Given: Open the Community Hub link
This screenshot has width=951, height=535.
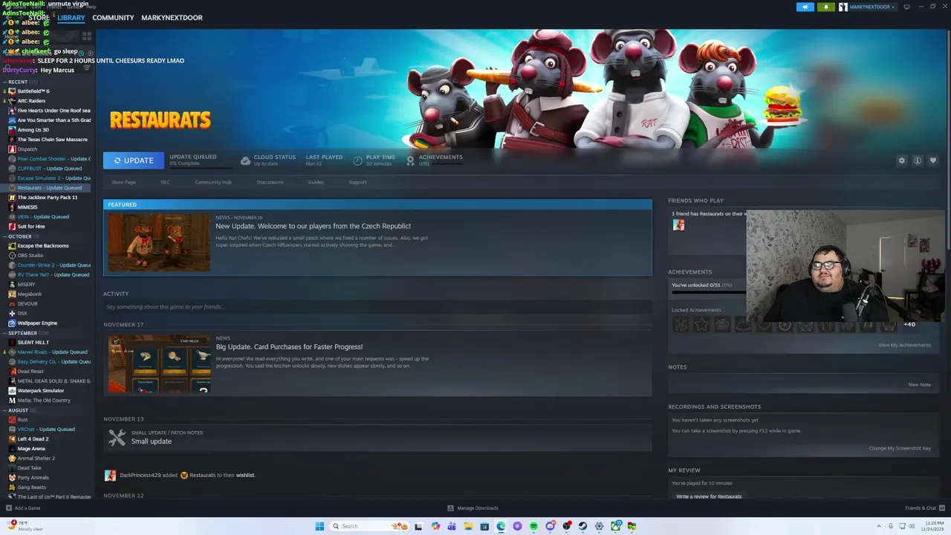Looking at the screenshot, I should pyautogui.click(x=213, y=182).
